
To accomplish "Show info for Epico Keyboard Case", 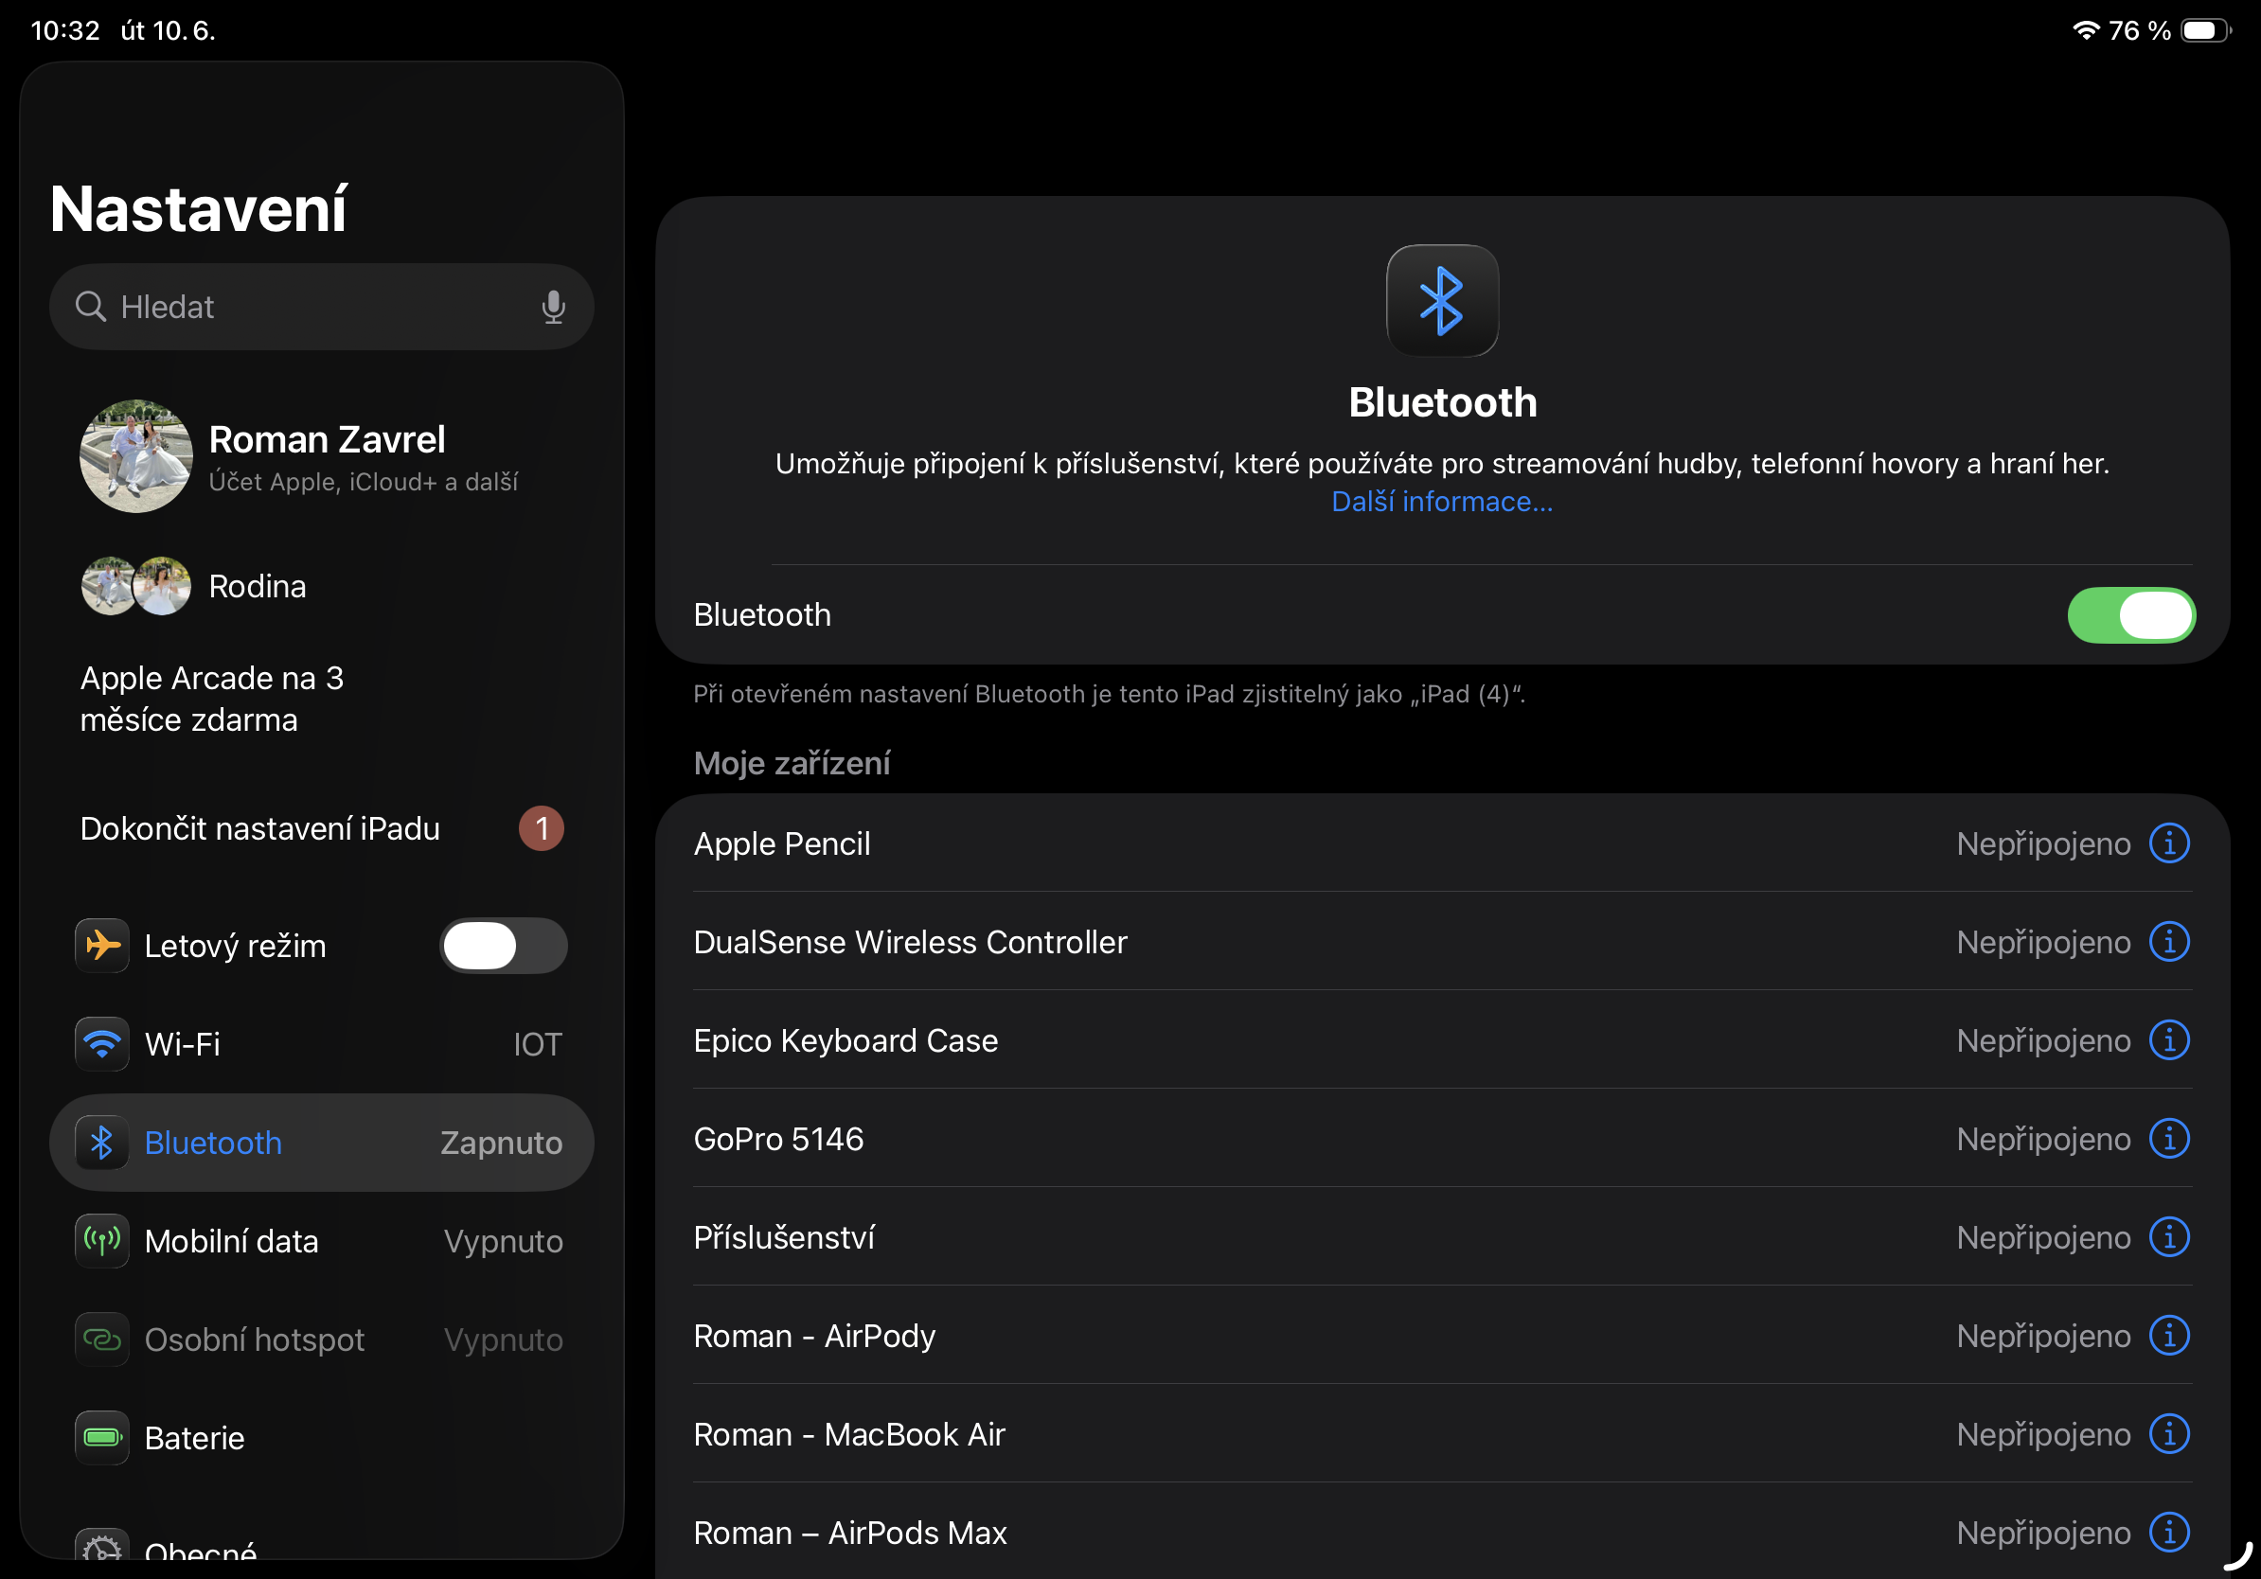I will pos(2168,1040).
